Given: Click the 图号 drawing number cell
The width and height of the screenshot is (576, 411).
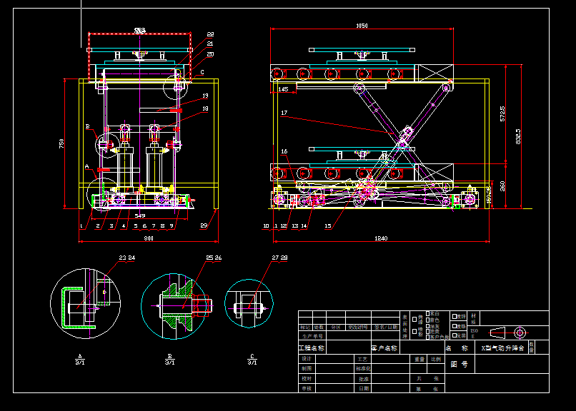Looking at the screenshot, I should tap(460, 364).
